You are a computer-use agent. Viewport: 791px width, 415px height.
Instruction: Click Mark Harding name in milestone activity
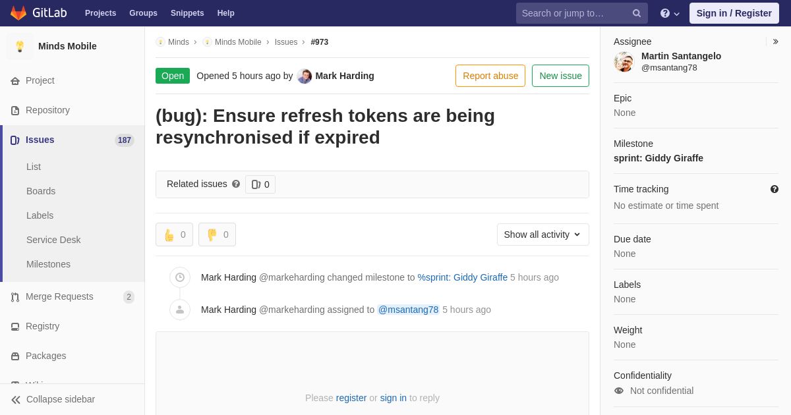coord(229,277)
